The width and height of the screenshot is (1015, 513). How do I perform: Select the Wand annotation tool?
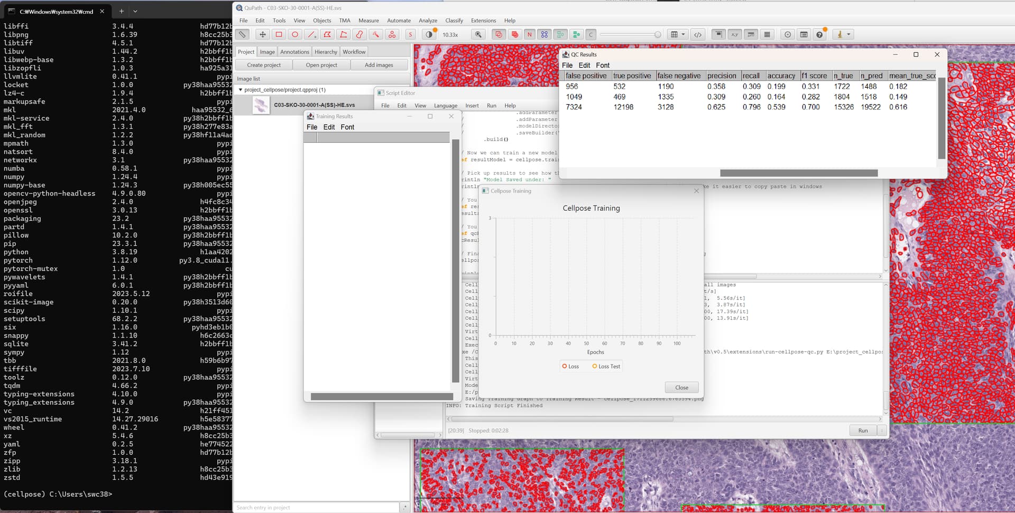(x=376, y=34)
